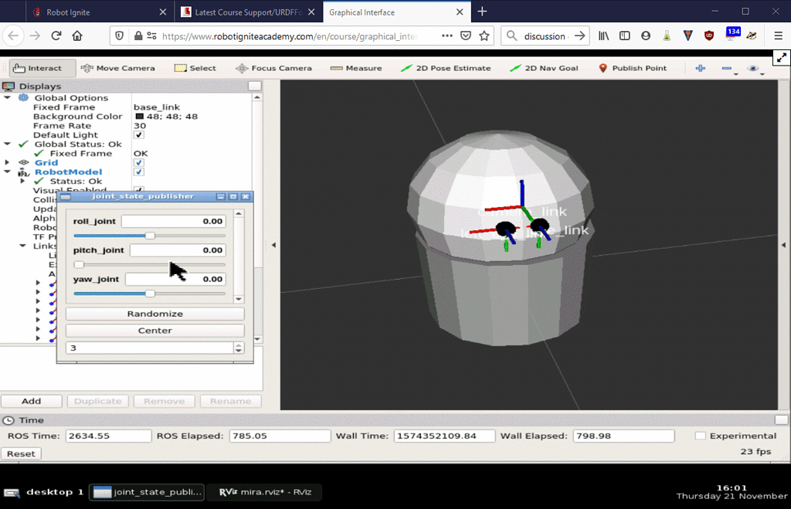Activate the Move Camera tool

click(117, 68)
